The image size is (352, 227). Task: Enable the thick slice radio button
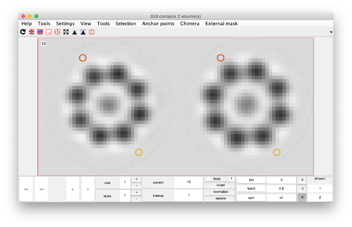coord(208,179)
